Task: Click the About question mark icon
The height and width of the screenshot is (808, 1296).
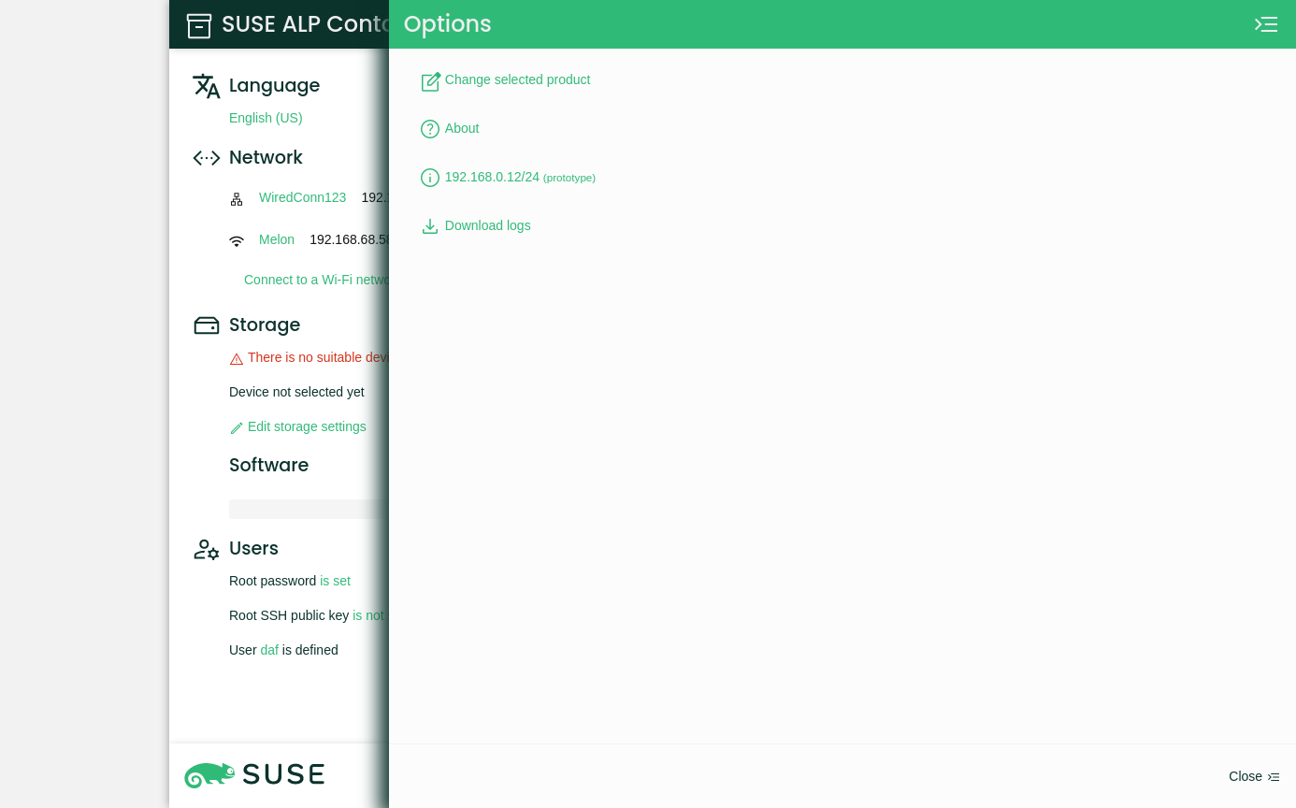Action: click(x=430, y=129)
